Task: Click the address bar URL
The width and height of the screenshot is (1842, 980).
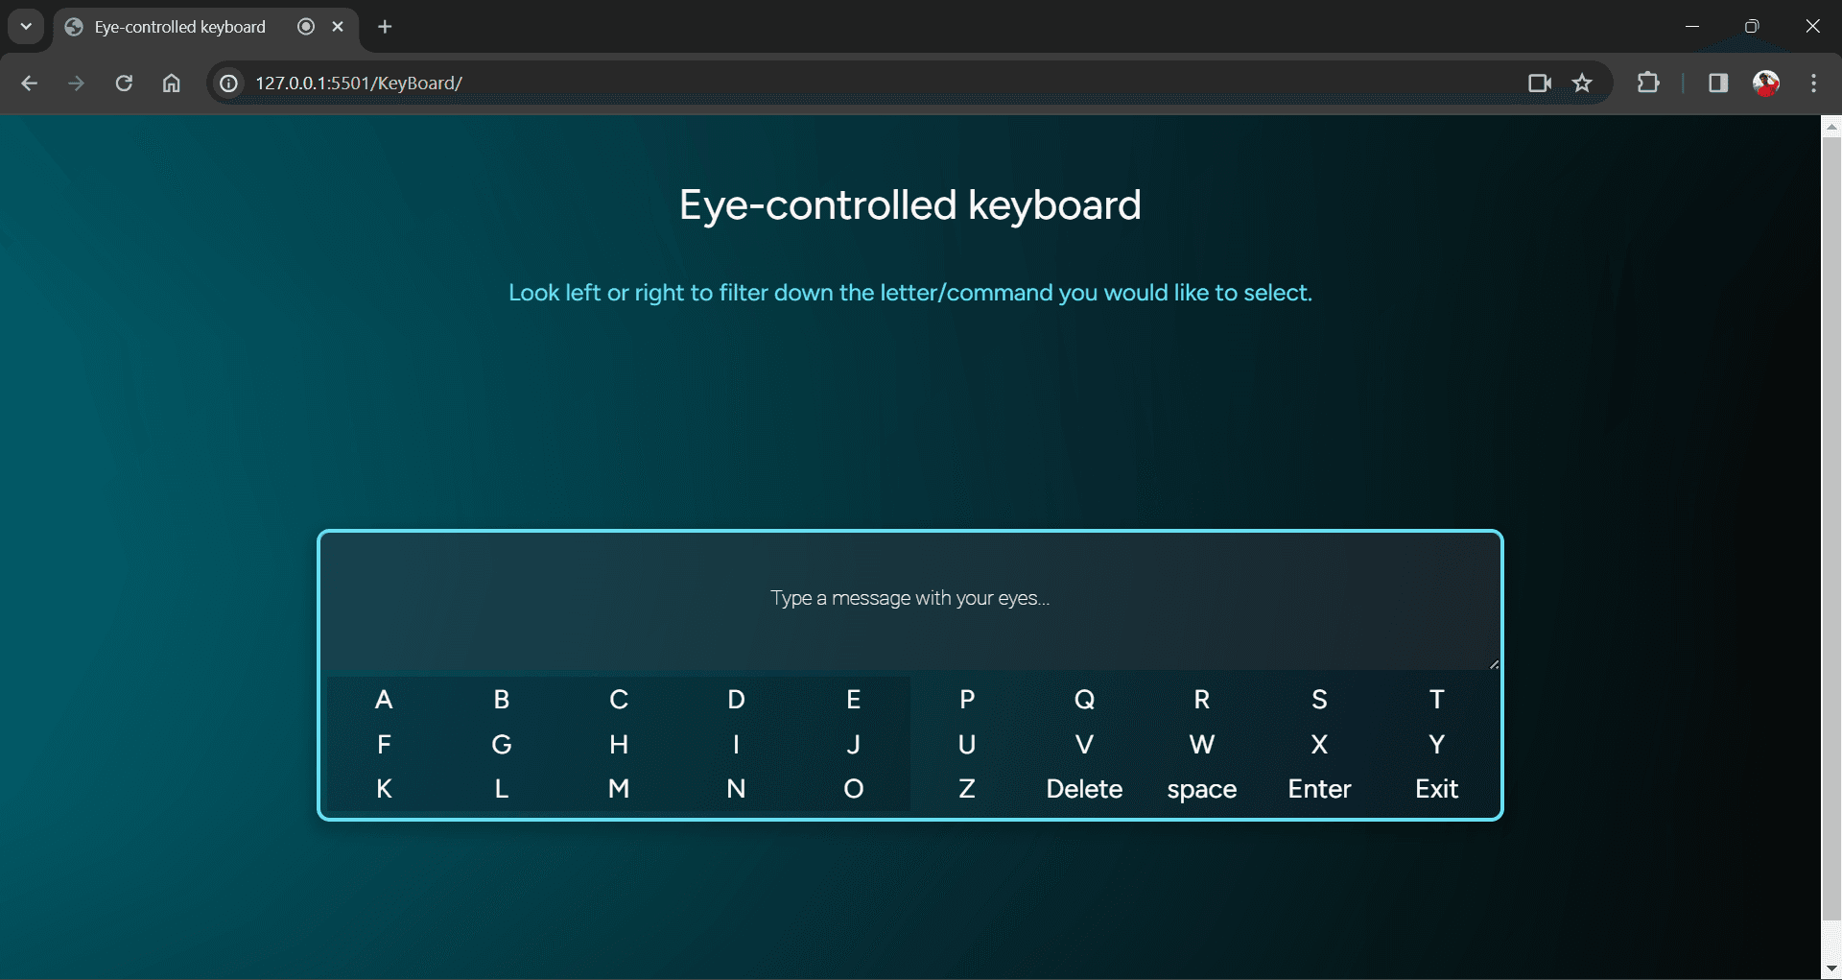Action: [x=359, y=84]
